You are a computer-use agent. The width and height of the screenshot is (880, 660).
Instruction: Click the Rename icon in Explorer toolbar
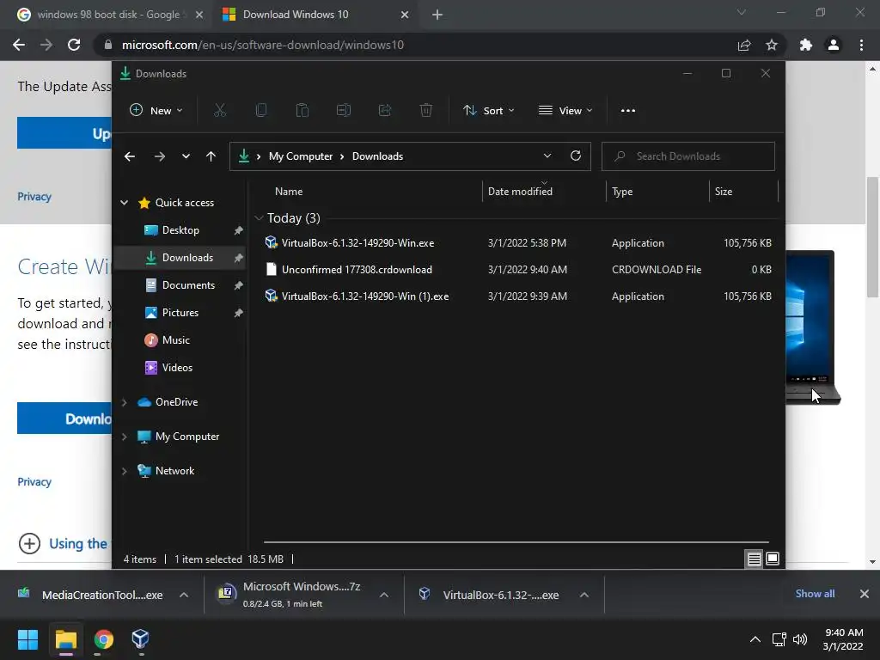coord(344,110)
